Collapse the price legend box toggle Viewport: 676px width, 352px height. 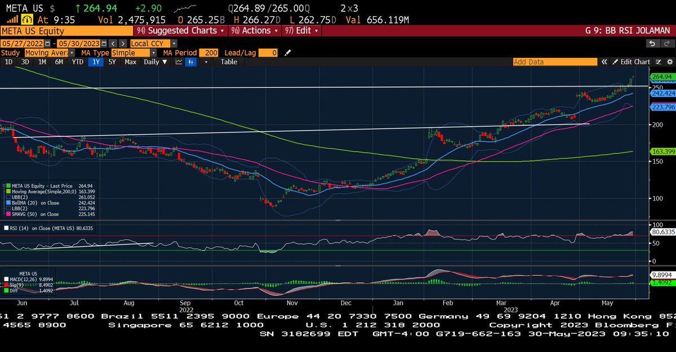[4, 186]
